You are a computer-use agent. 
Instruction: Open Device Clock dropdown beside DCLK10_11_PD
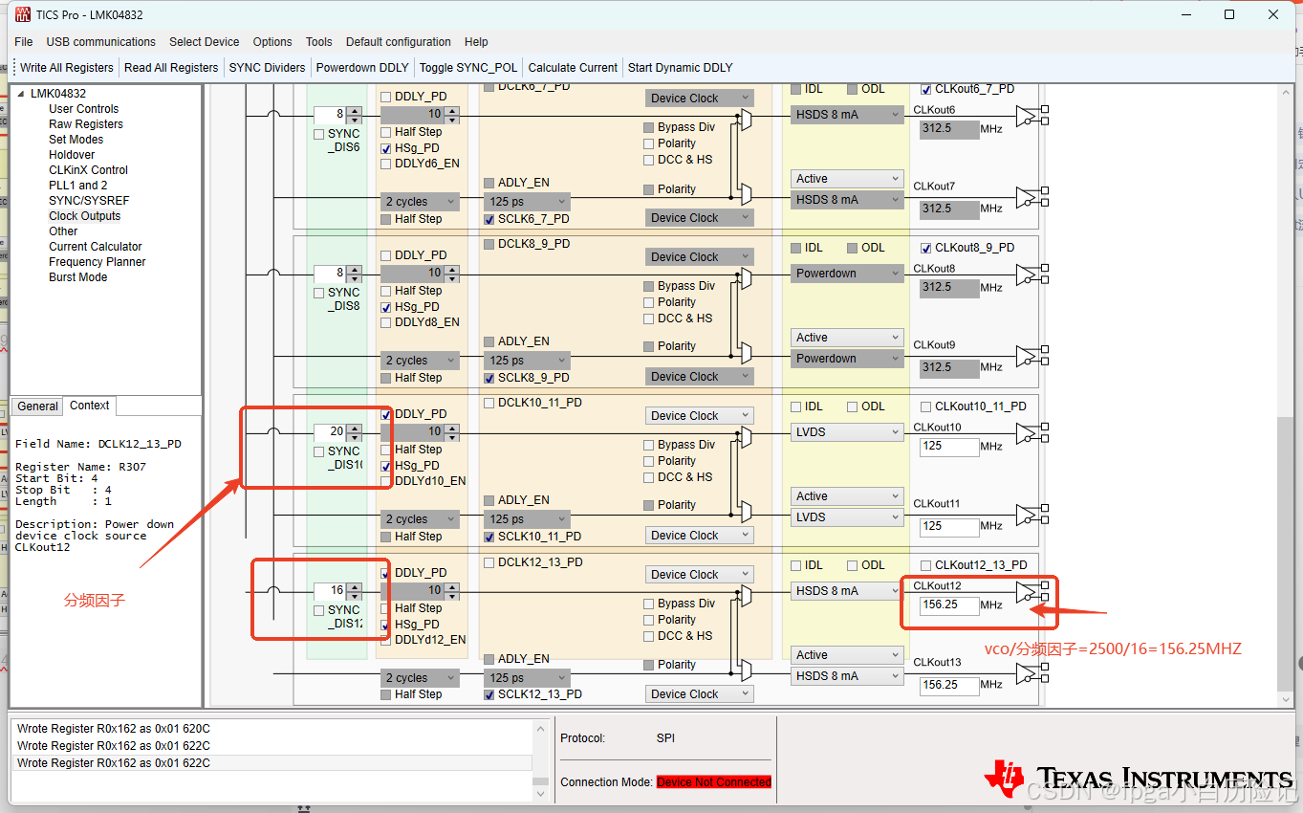[700, 416]
